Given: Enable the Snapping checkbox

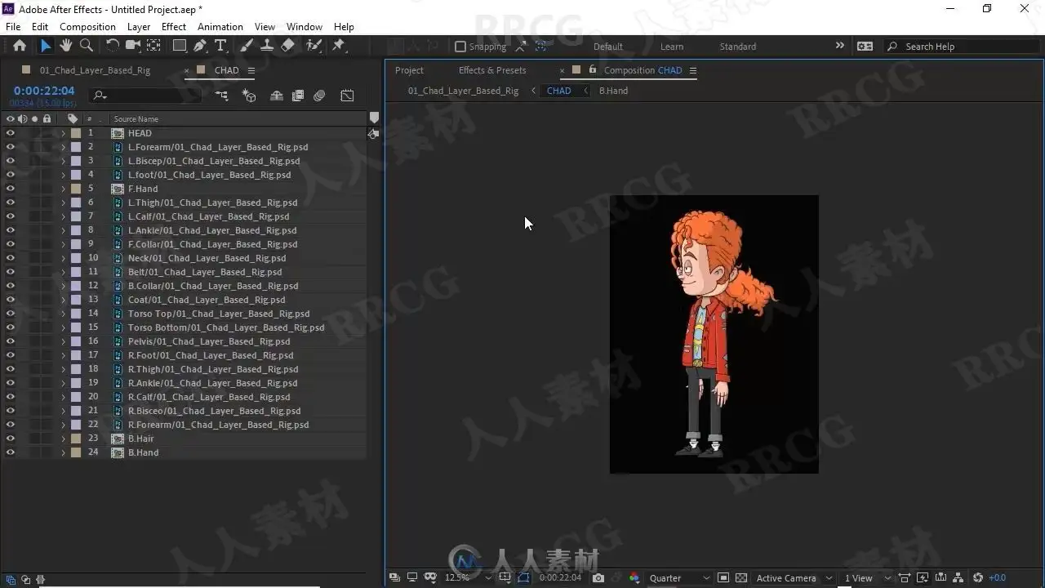Looking at the screenshot, I should point(460,47).
